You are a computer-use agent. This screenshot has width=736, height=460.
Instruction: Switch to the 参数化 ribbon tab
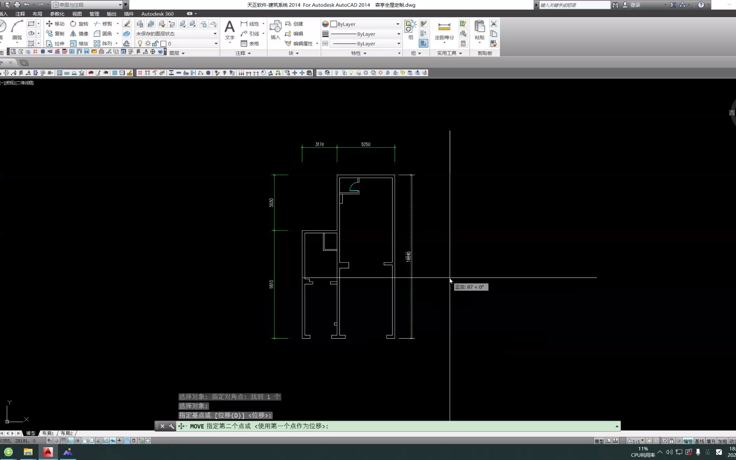pyautogui.click(x=57, y=14)
